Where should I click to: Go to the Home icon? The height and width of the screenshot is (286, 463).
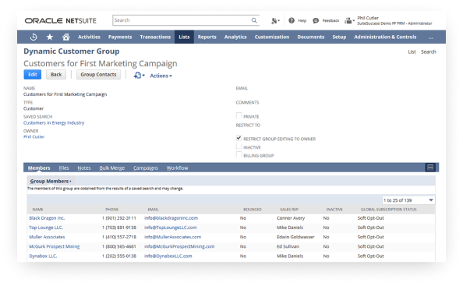pos(65,37)
